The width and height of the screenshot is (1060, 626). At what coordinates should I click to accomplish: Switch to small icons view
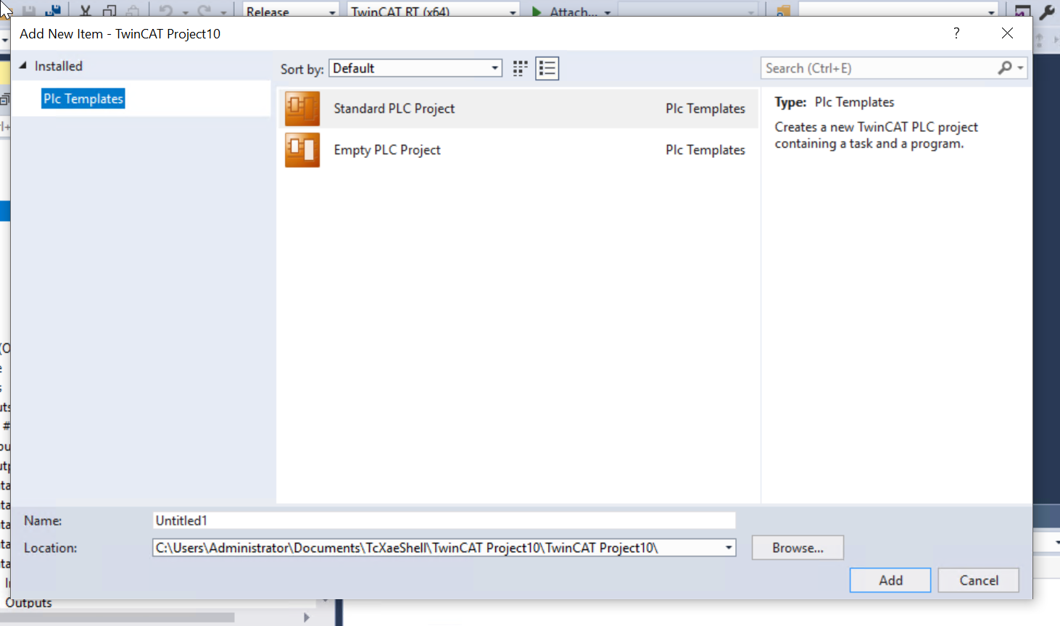520,68
